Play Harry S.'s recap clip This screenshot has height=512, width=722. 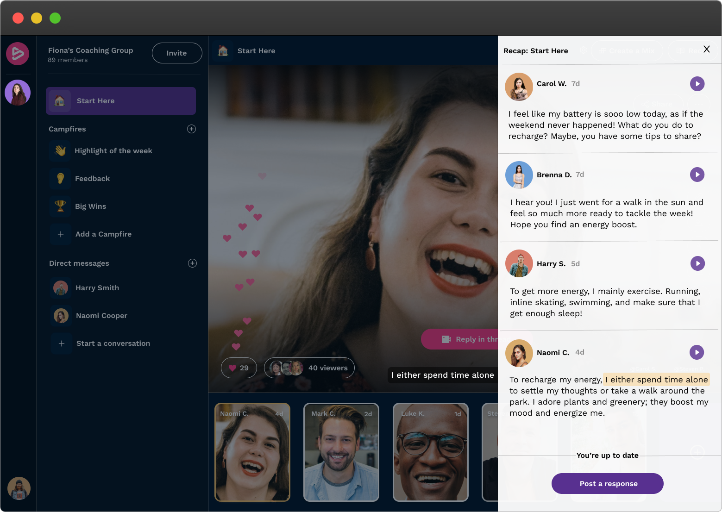click(697, 263)
